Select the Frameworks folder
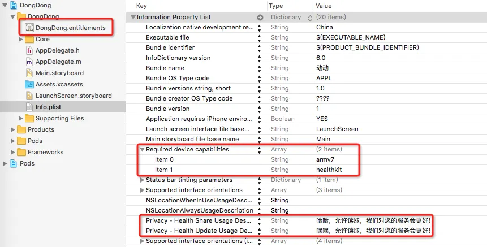 click(45, 152)
